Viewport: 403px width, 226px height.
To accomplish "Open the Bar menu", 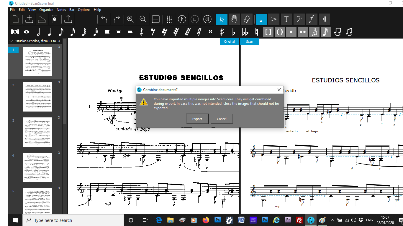I will (x=72, y=10).
